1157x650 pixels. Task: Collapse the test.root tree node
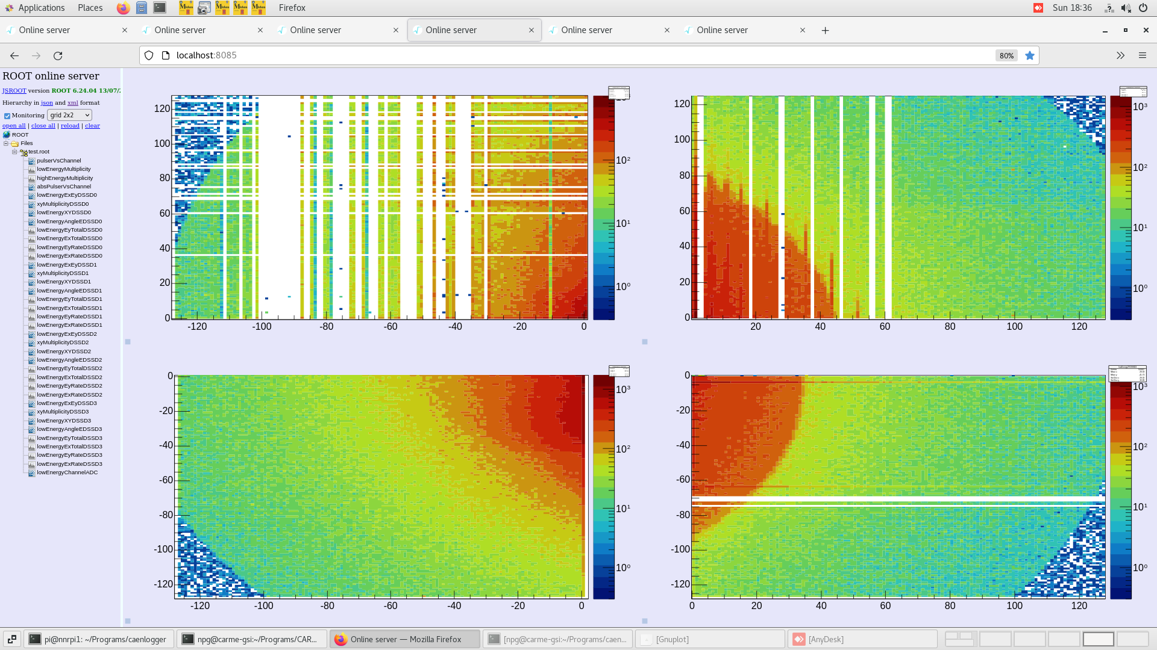[x=14, y=152]
